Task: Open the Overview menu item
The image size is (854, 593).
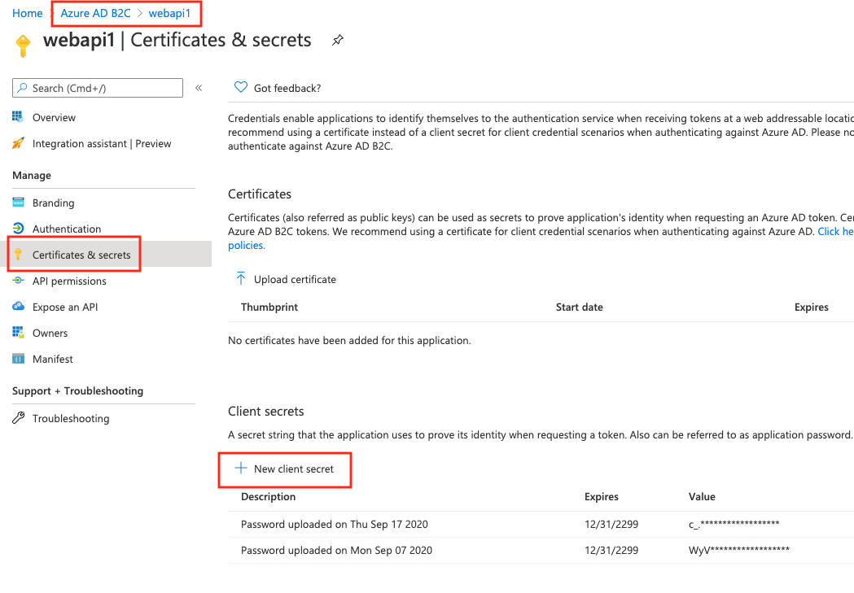Action: pyautogui.click(x=54, y=117)
